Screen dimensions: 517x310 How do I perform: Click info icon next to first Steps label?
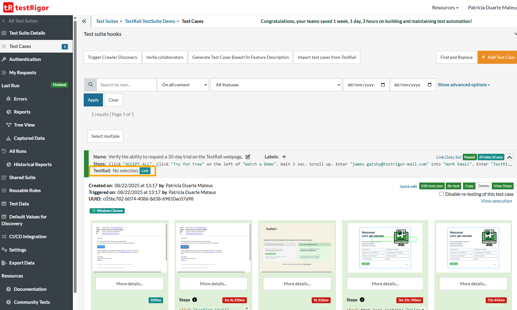click(194, 300)
